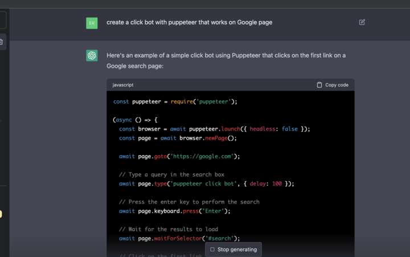
Task: Click the trash icon in the sidebar
Action: [1, 42]
